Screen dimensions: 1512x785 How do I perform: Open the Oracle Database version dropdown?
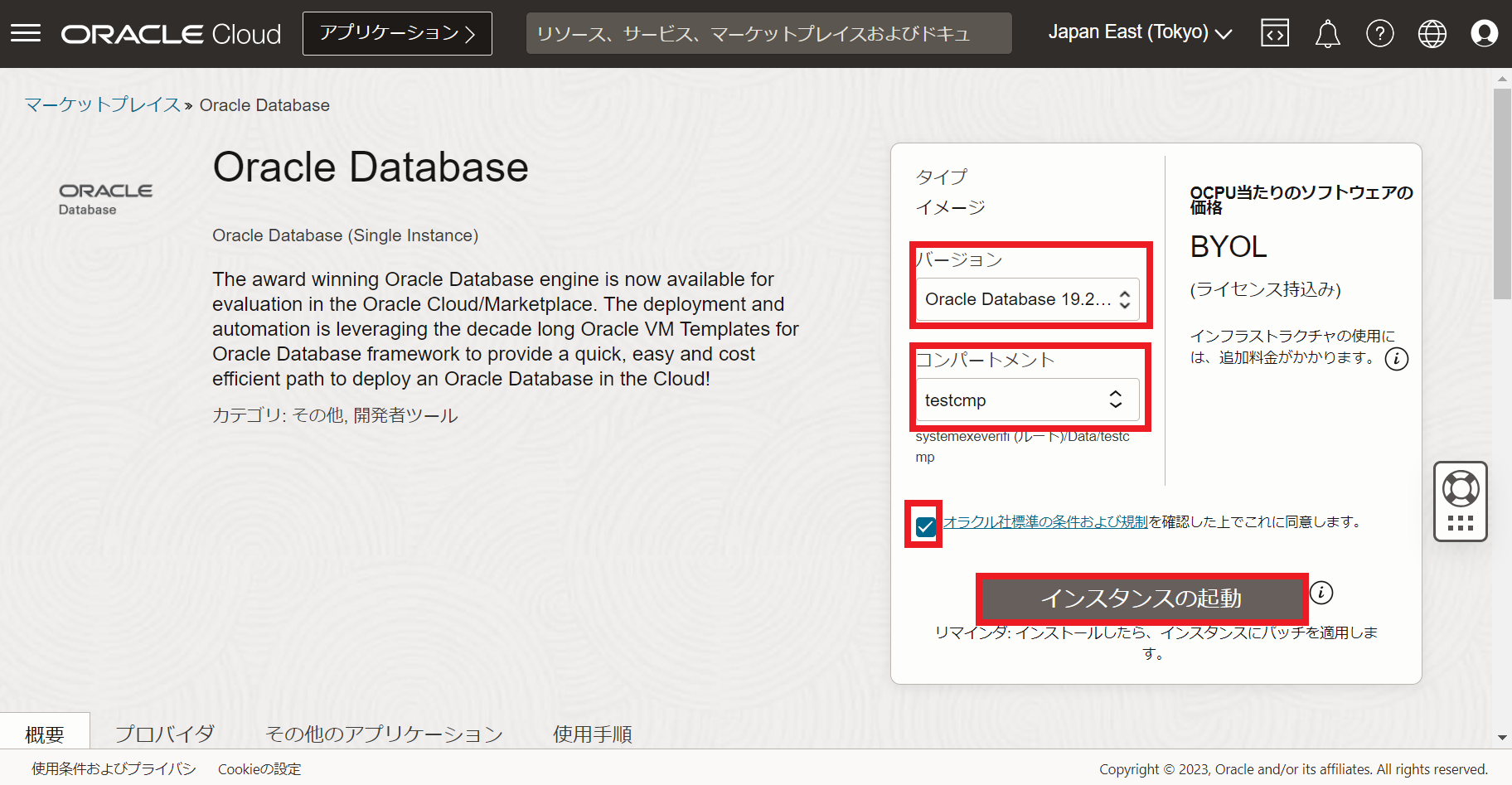pos(1028,299)
